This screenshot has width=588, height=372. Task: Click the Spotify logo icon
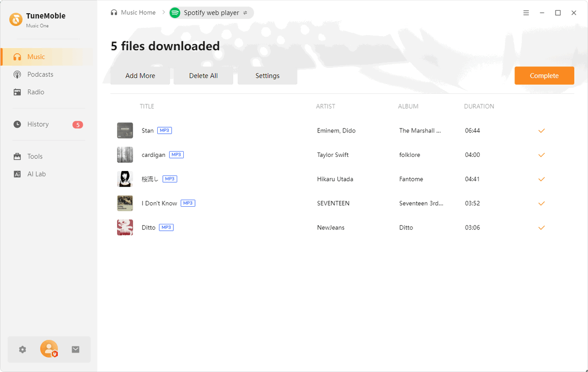pyautogui.click(x=175, y=13)
